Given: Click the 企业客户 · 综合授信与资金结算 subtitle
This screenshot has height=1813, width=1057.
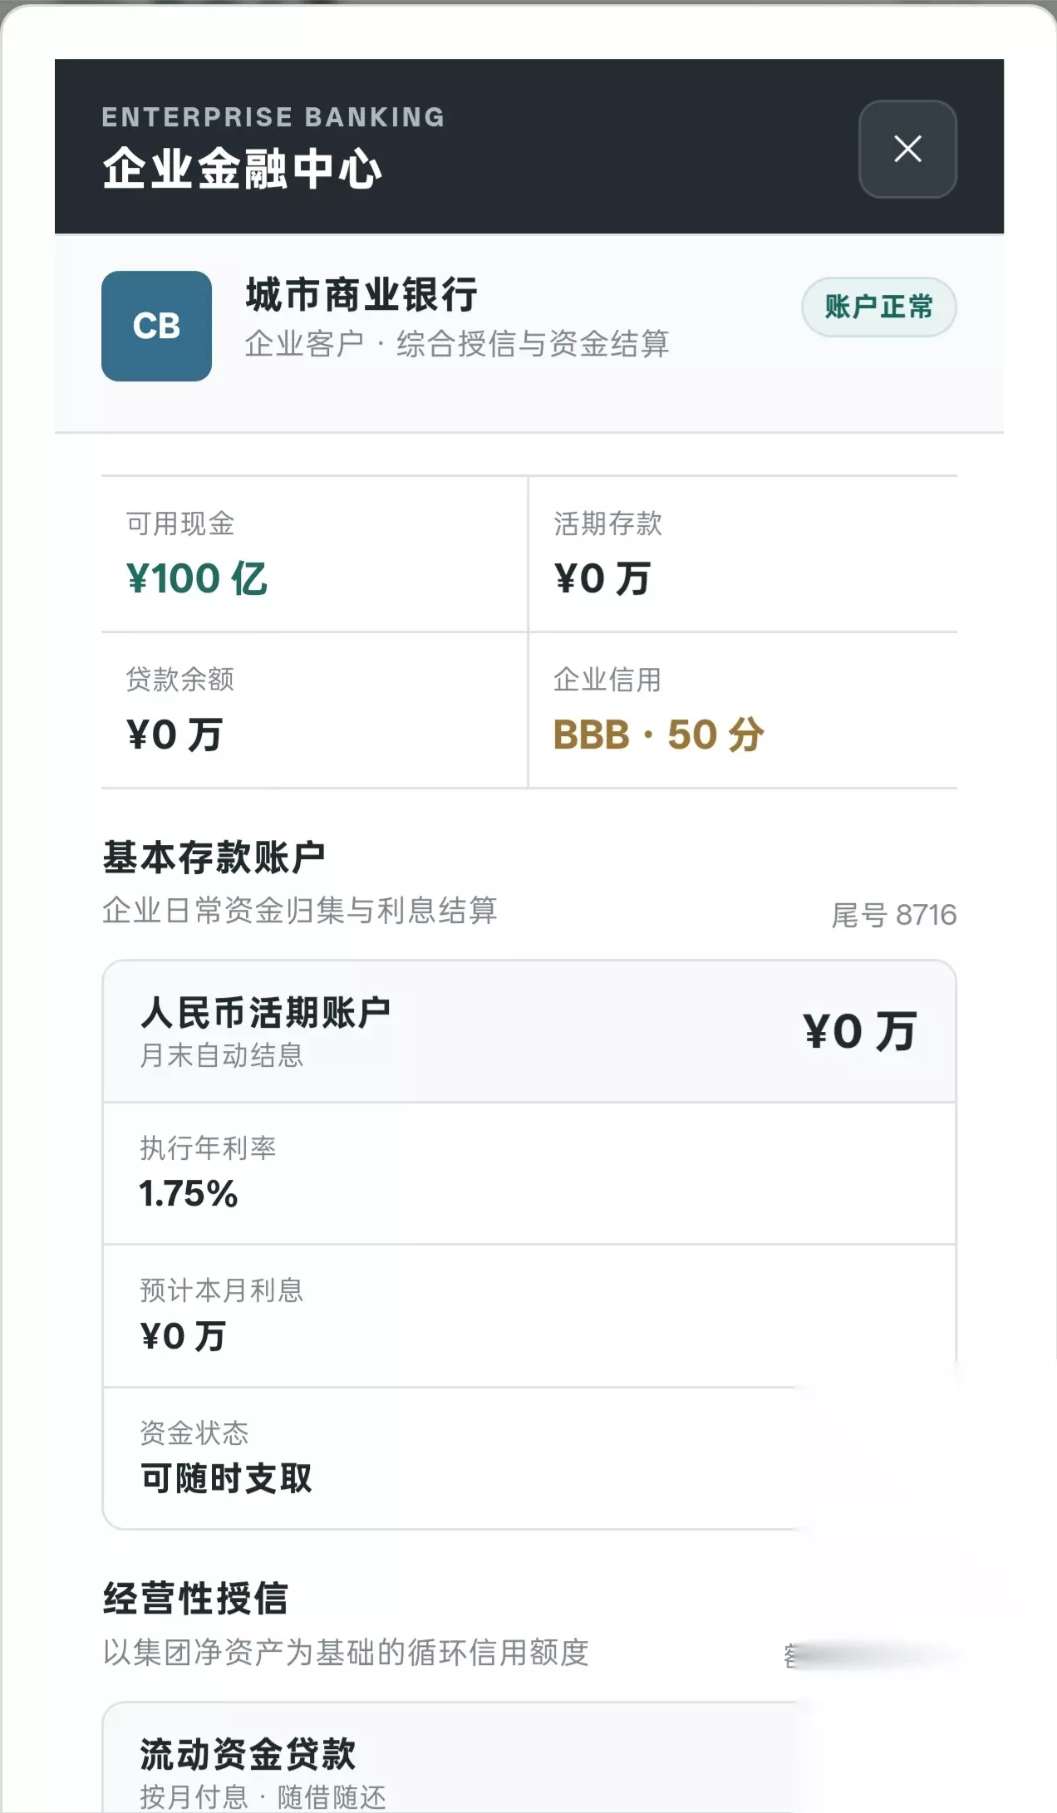Looking at the screenshot, I should (x=457, y=344).
